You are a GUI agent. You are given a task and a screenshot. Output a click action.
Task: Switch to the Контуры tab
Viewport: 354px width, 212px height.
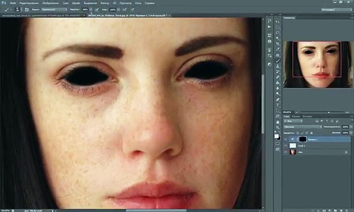coord(307,116)
